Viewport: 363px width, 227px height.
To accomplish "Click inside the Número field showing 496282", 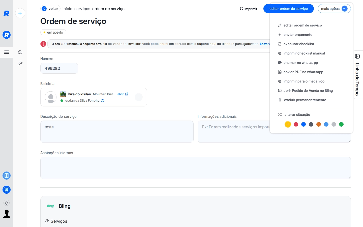I will click(x=59, y=68).
